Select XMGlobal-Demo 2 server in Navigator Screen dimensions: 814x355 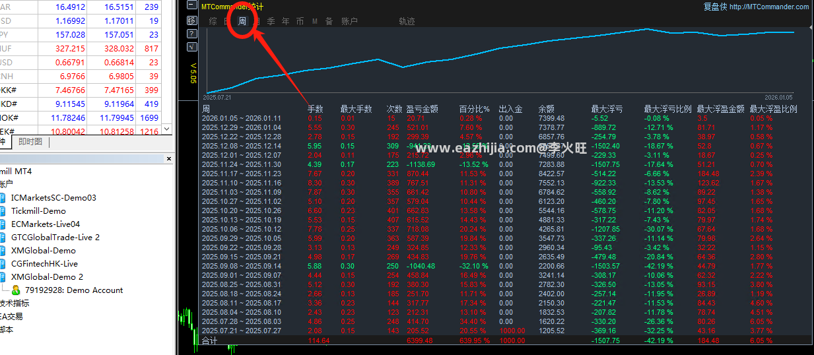[x=47, y=276]
